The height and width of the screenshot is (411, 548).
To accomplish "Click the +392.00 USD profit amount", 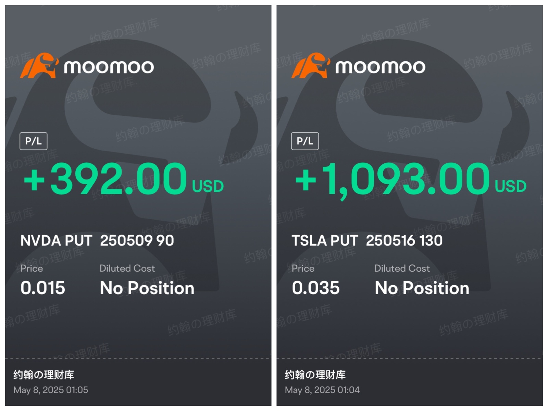I will coord(124,179).
